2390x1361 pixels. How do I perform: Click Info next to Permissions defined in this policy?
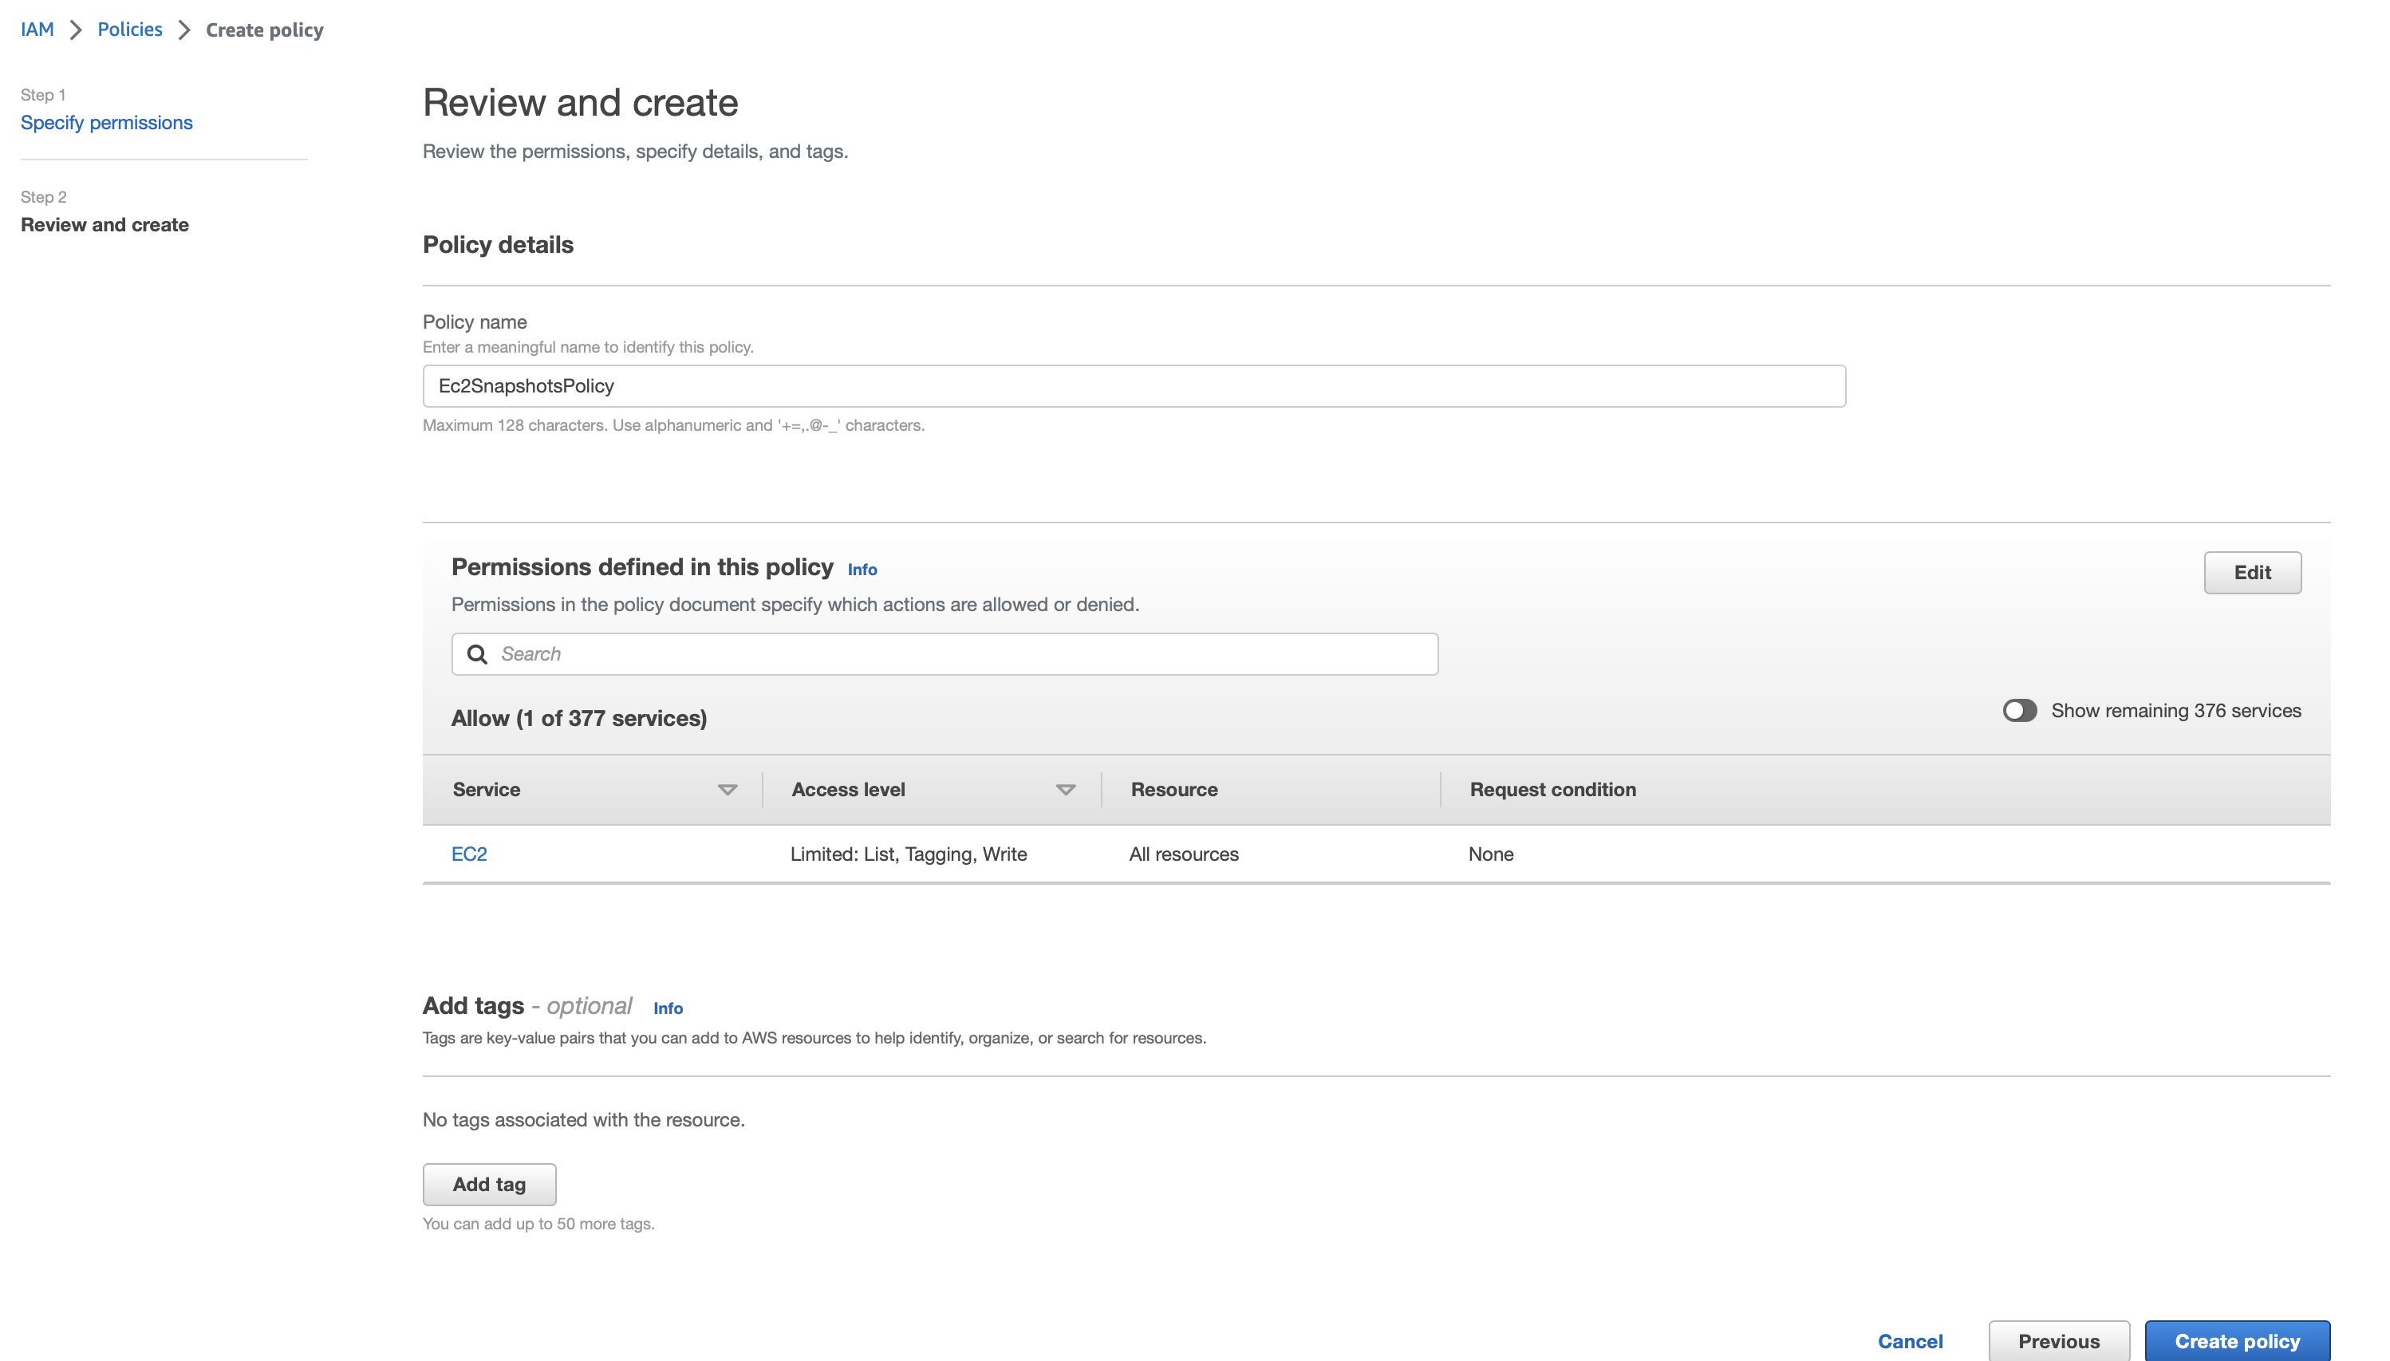click(861, 570)
